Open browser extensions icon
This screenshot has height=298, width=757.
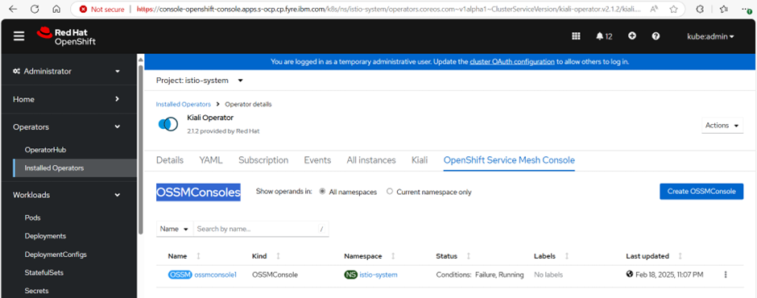click(700, 9)
